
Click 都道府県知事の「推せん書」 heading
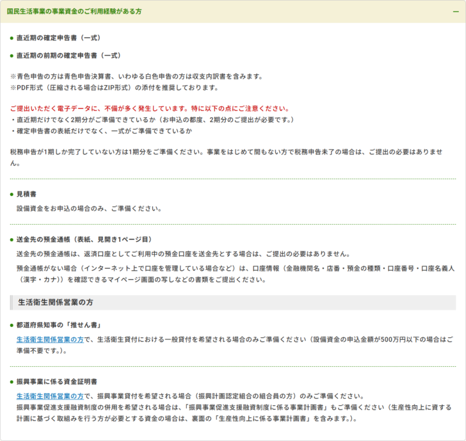59,325
